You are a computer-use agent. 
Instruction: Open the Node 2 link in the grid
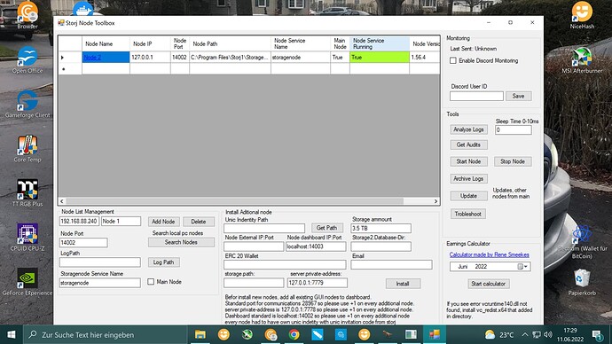[92, 58]
